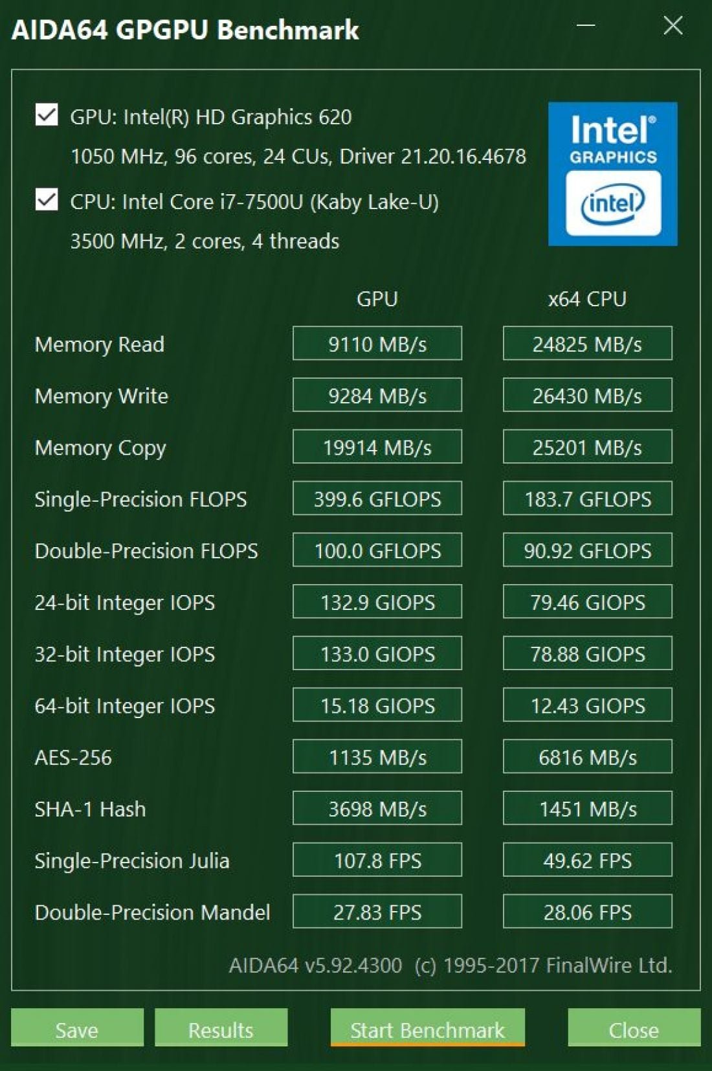Select the GPU AES-256 1135 MB/s result
This screenshot has height=1071, width=712.
[x=377, y=756]
